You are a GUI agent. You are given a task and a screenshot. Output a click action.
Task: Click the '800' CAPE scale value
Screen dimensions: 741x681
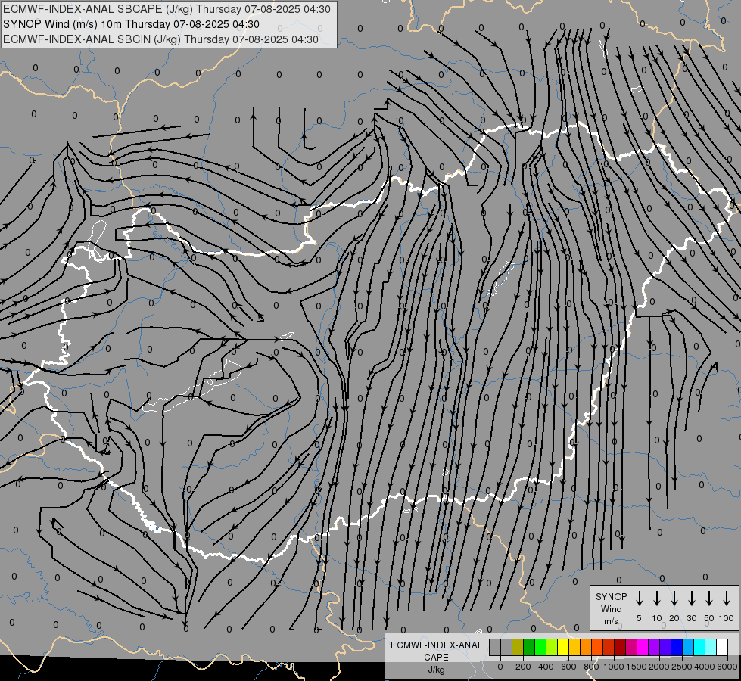click(x=591, y=667)
